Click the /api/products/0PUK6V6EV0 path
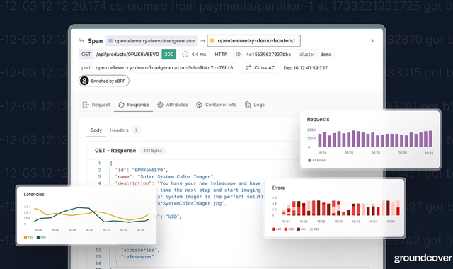This screenshot has width=453, height=269. click(x=127, y=55)
